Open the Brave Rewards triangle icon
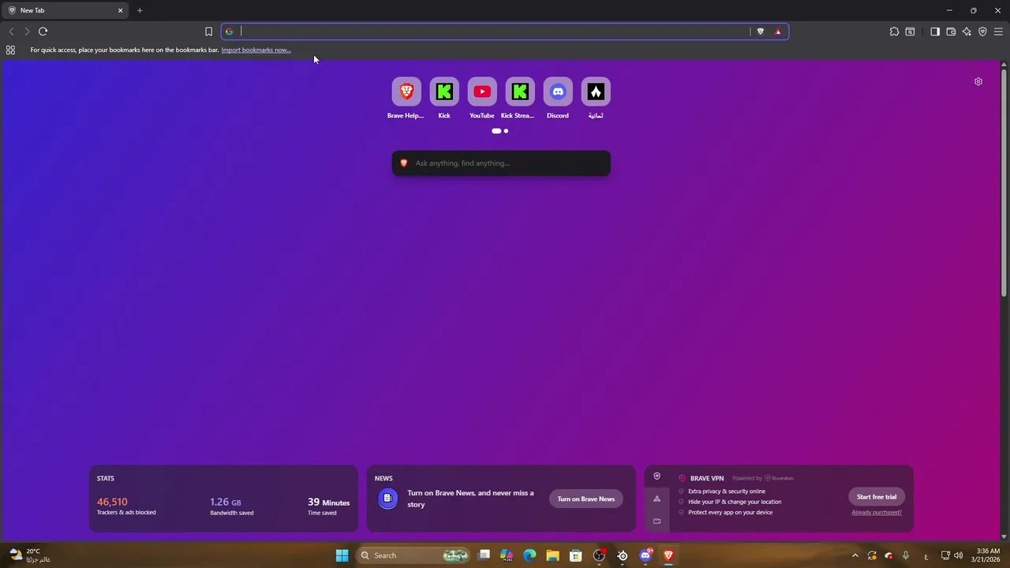1010x568 pixels. (x=778, y=32)
